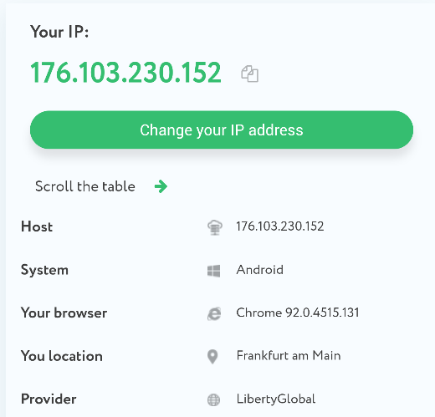The width and height of the screenshot is (435, 417).
Task: Click the 'Scroll the table' text
Action: [x=85, y=186]
